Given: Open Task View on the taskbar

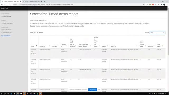Looking at the screenshot, I should pos(8,94).
